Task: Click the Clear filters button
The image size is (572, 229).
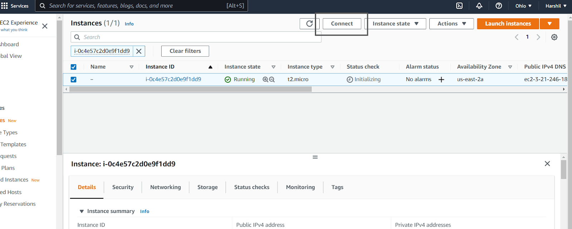Action: [185, 51]
